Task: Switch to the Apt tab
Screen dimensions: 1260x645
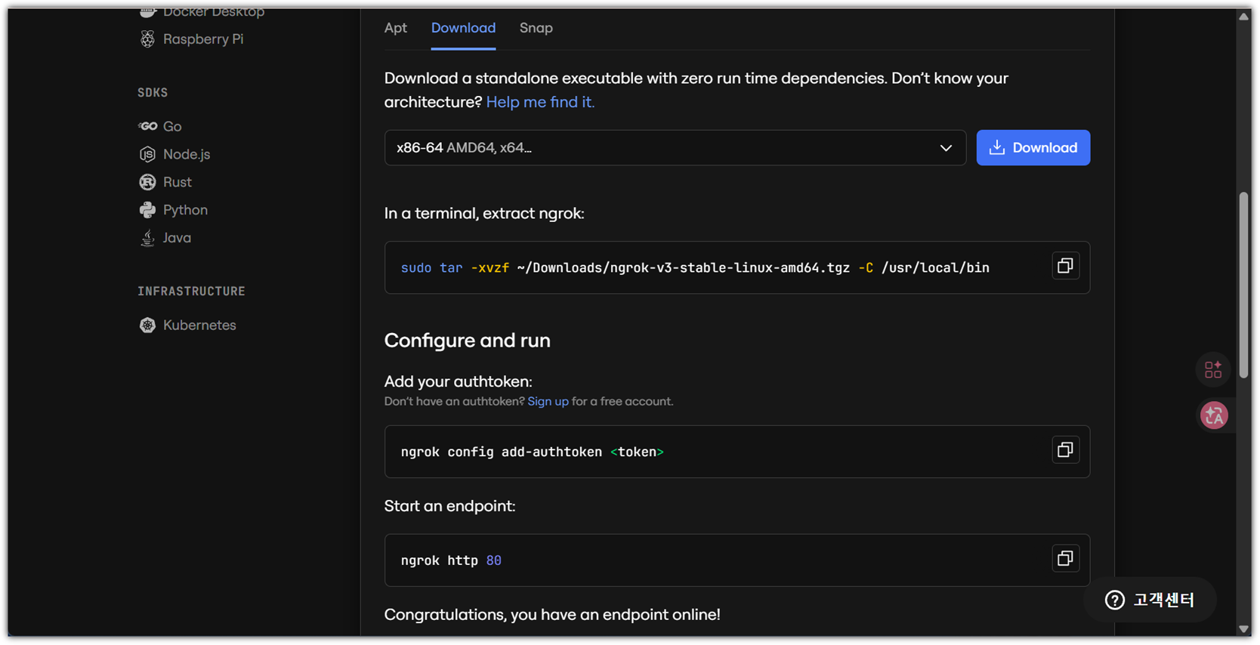Action: point(396,28)
